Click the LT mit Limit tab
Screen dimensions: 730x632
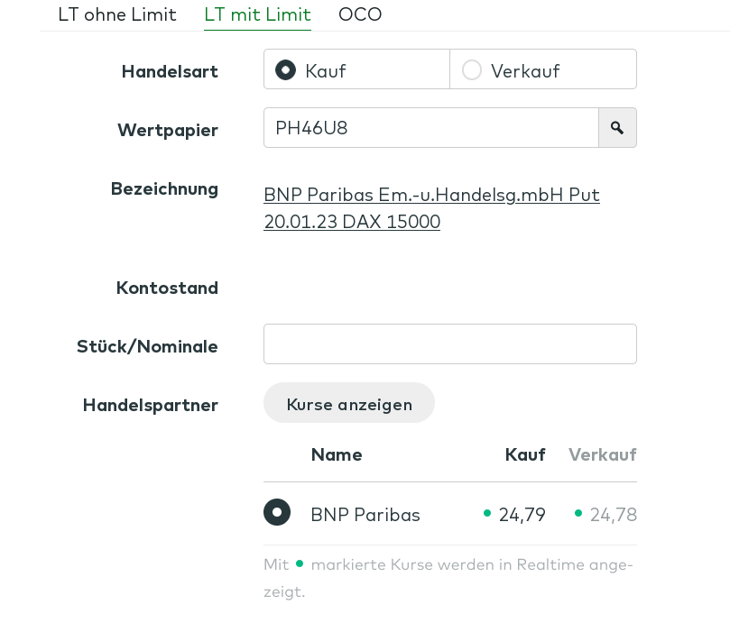pyautogui.click(x=257, y=14)
